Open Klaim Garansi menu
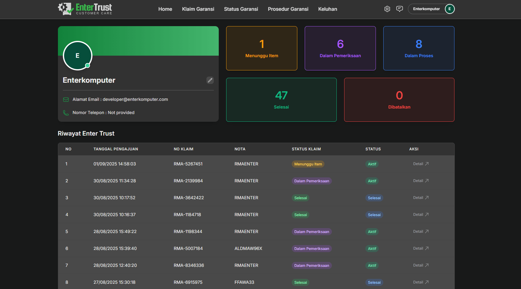This screenshot has width=521, height=289. [x=198, y=9]
